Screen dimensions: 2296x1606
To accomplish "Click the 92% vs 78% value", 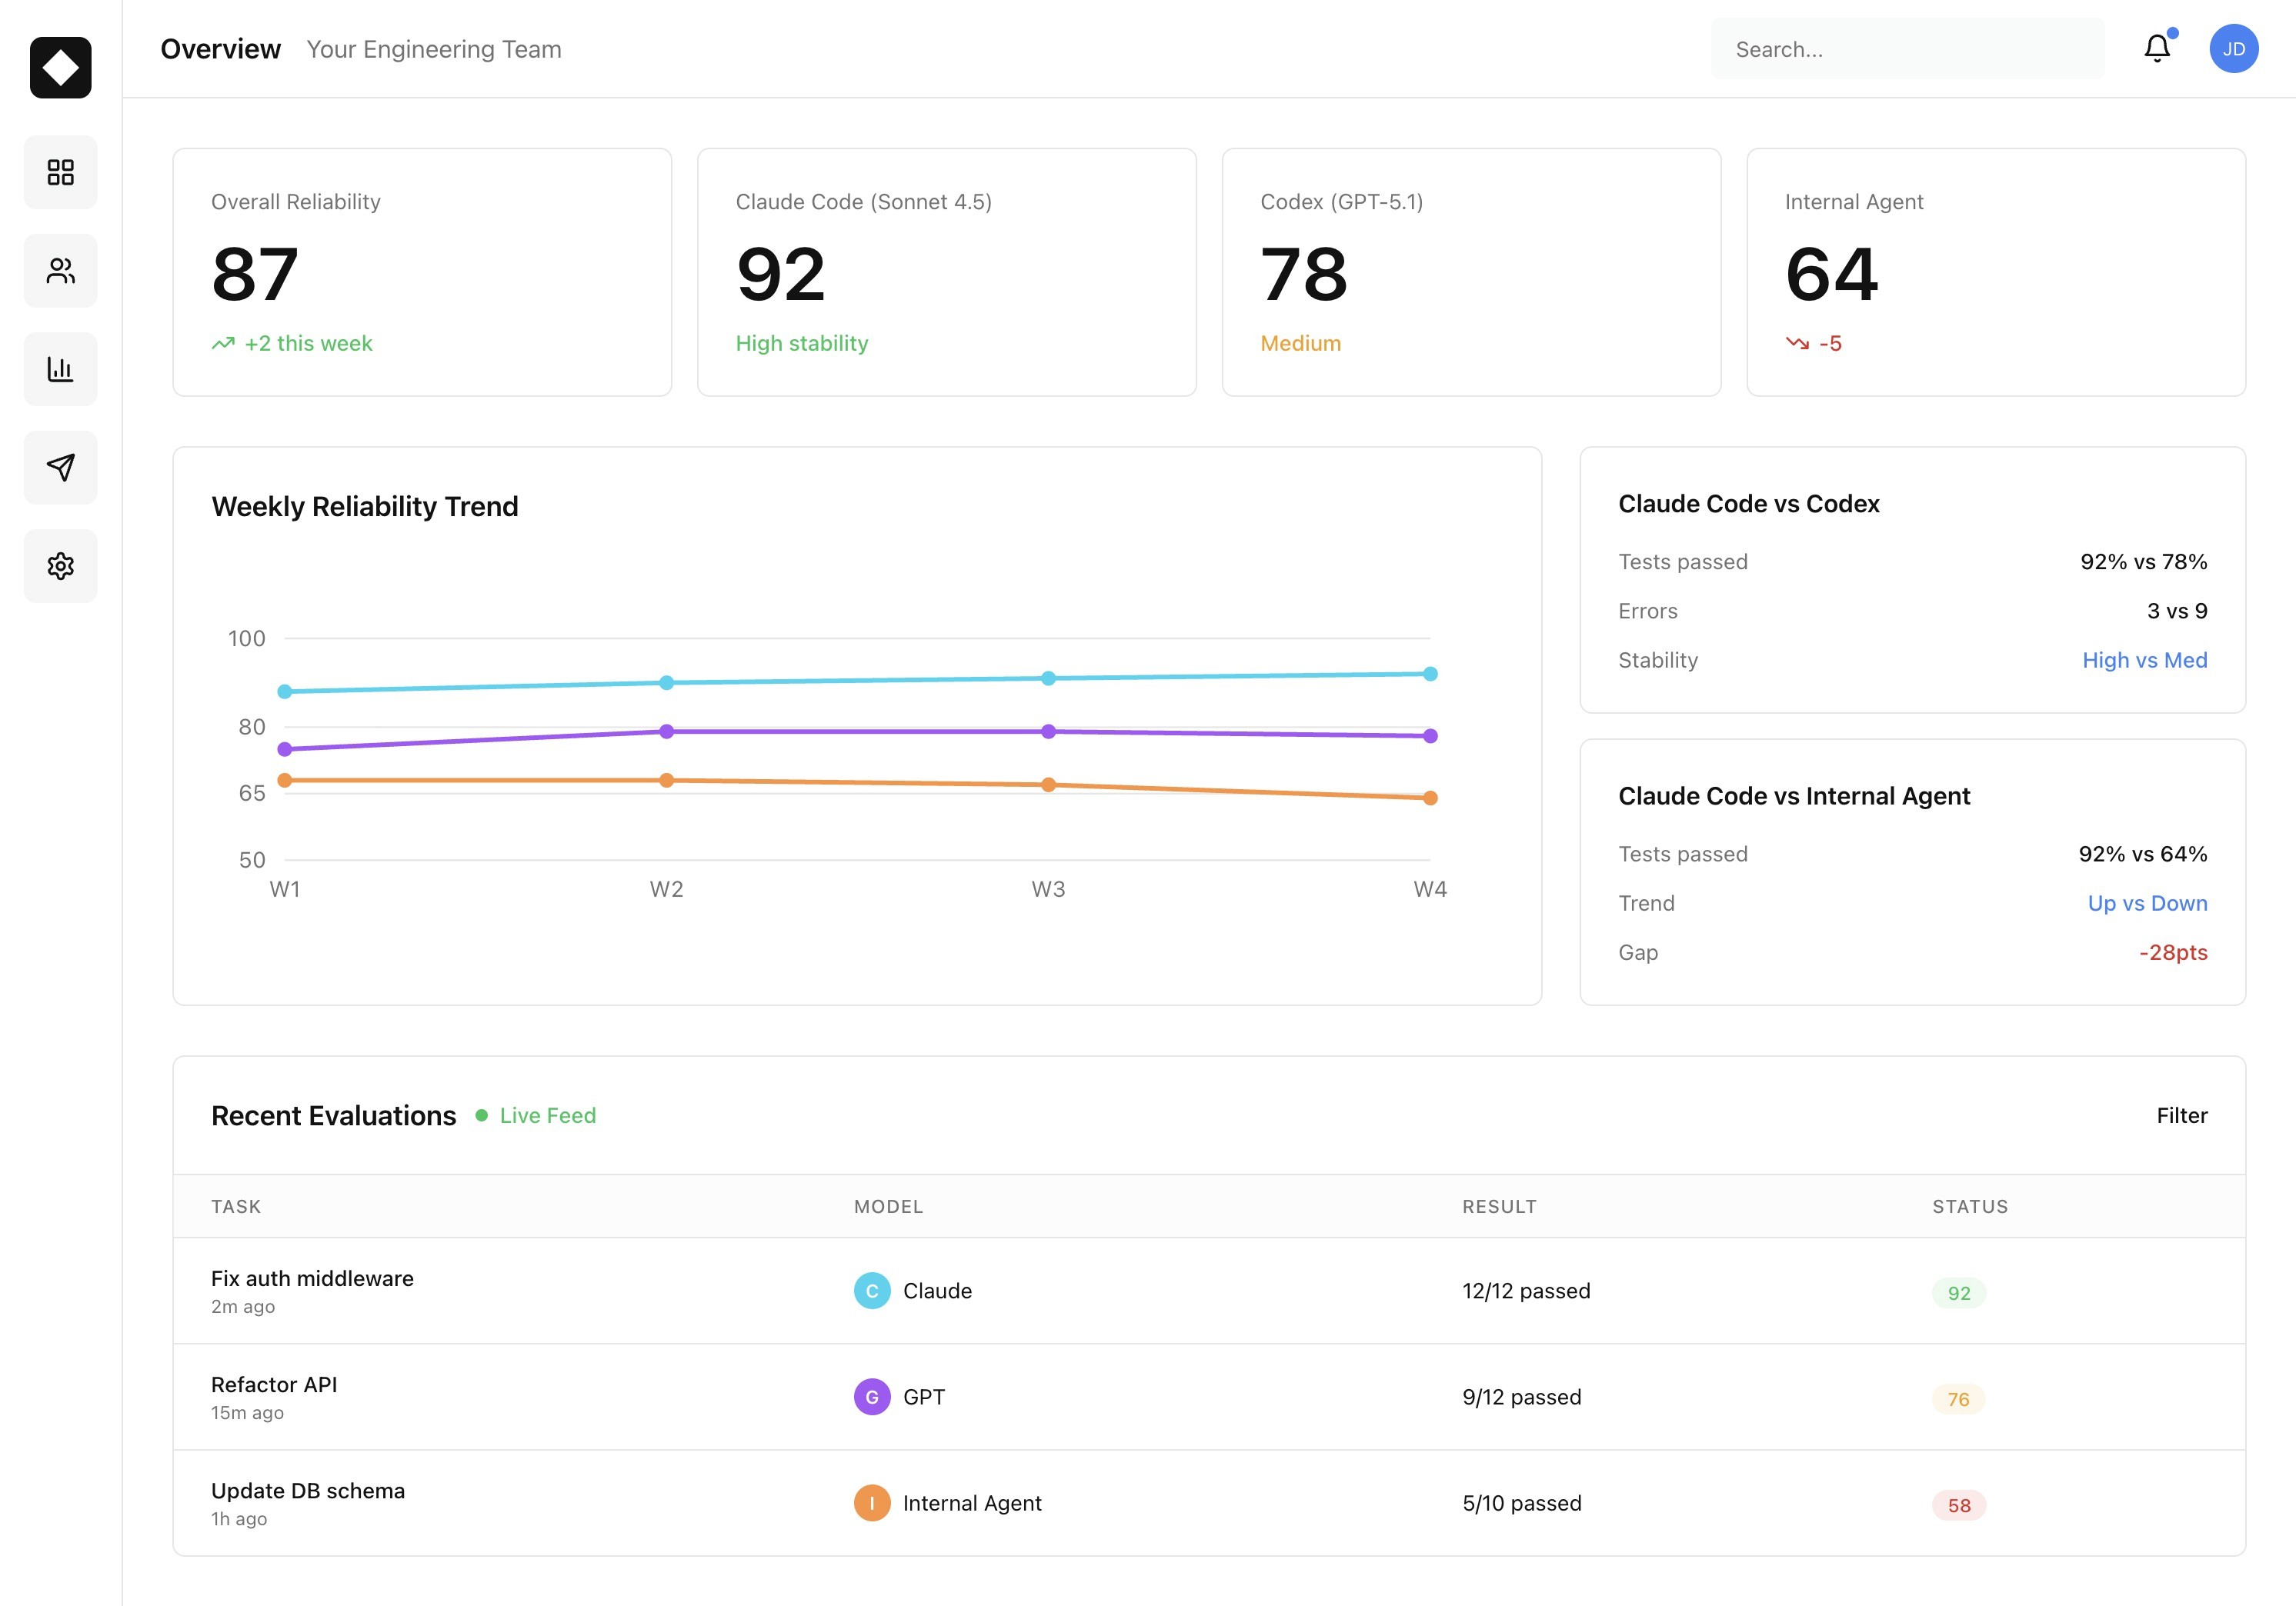I will 2144,561.
